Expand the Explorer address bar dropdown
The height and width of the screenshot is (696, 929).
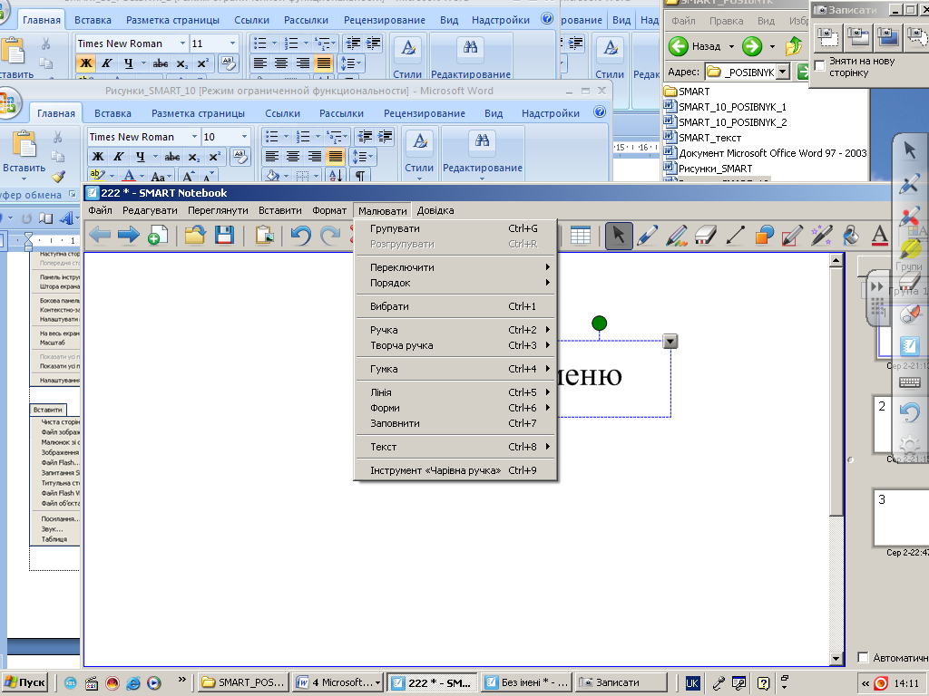pos(783,72)
